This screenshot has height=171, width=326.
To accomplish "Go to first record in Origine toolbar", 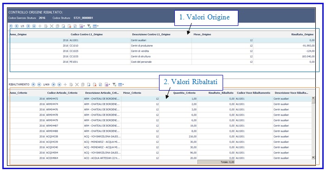I will (x=11, y=26).
